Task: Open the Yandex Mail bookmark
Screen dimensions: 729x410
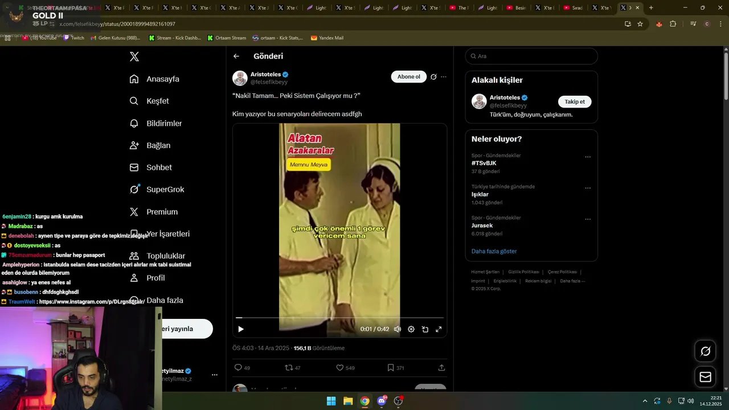Action: coord(327,38)
